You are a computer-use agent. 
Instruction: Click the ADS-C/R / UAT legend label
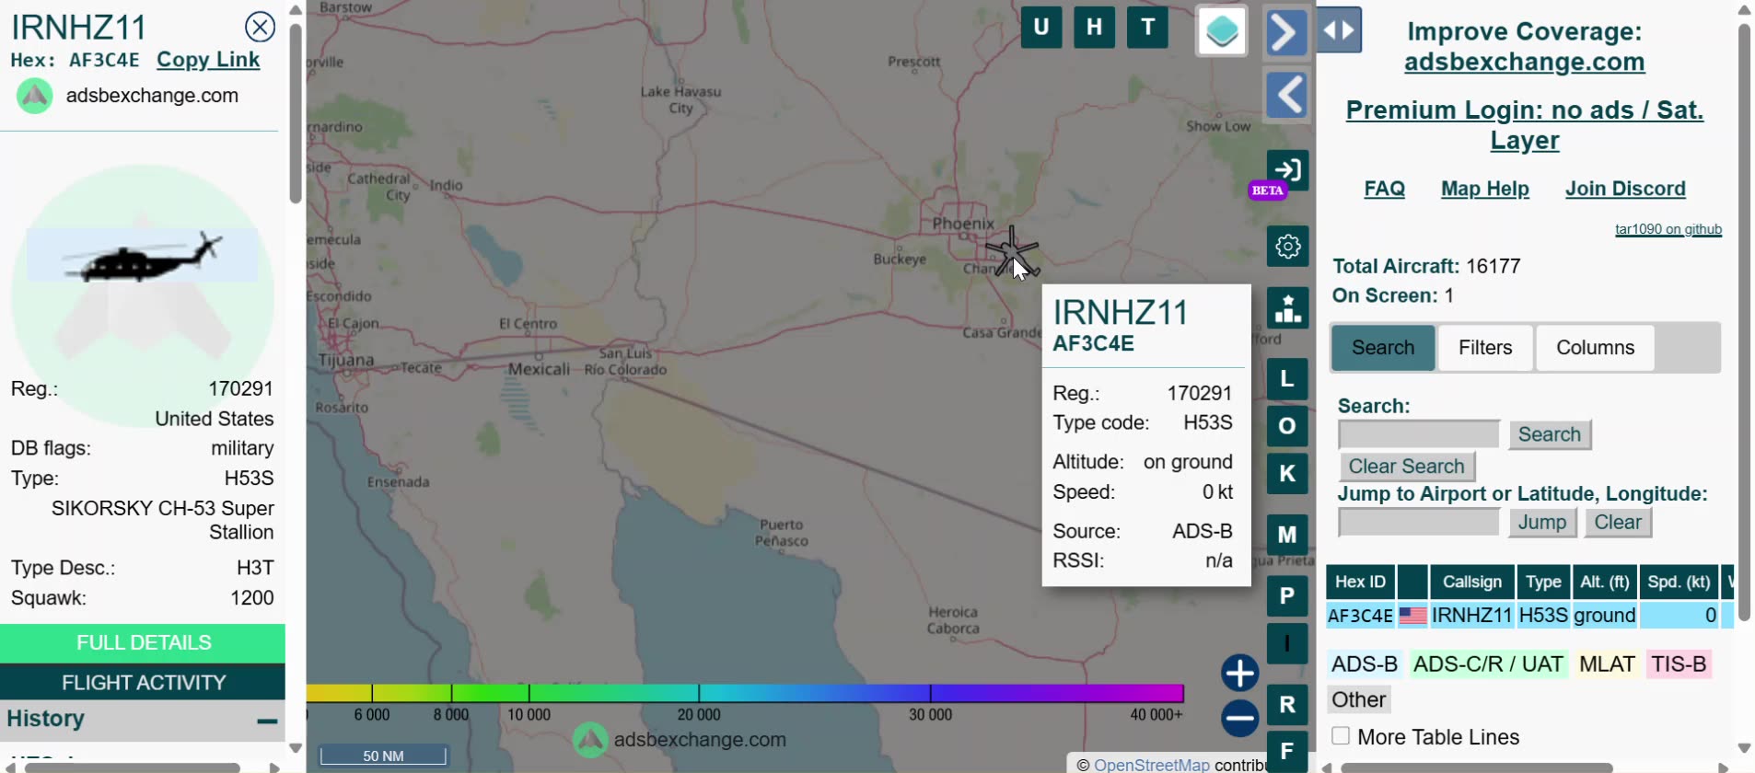(x=1488, y=664)
